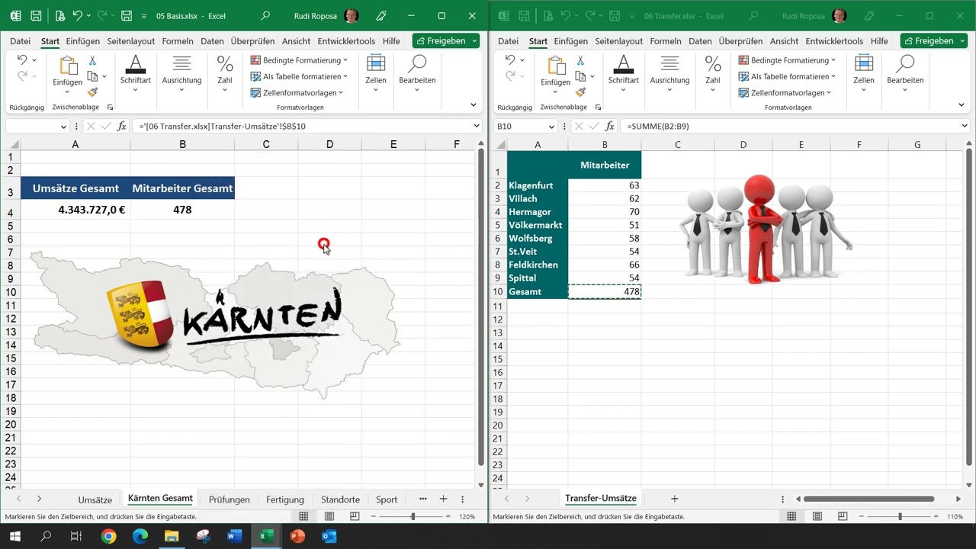Open Einfügen tab in 05 Basis window
The height and width of the screenshot is (549, 976).
[x=82, y=41]
